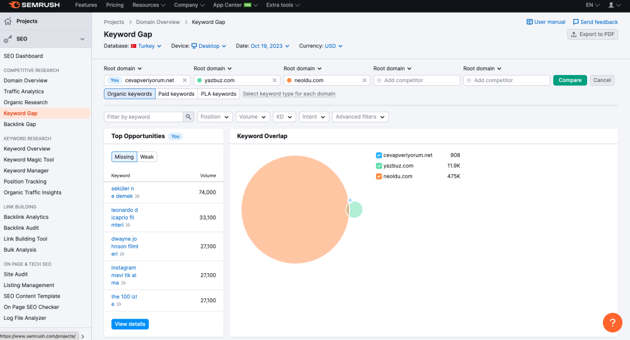The image size is (630, 340).
Task: Open the Company menu
Action: (189, 5)
